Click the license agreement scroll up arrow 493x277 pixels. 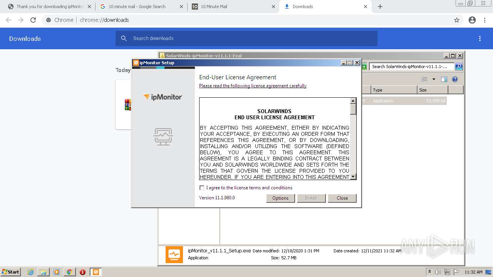pyautogui.click(x=353, y=101)
